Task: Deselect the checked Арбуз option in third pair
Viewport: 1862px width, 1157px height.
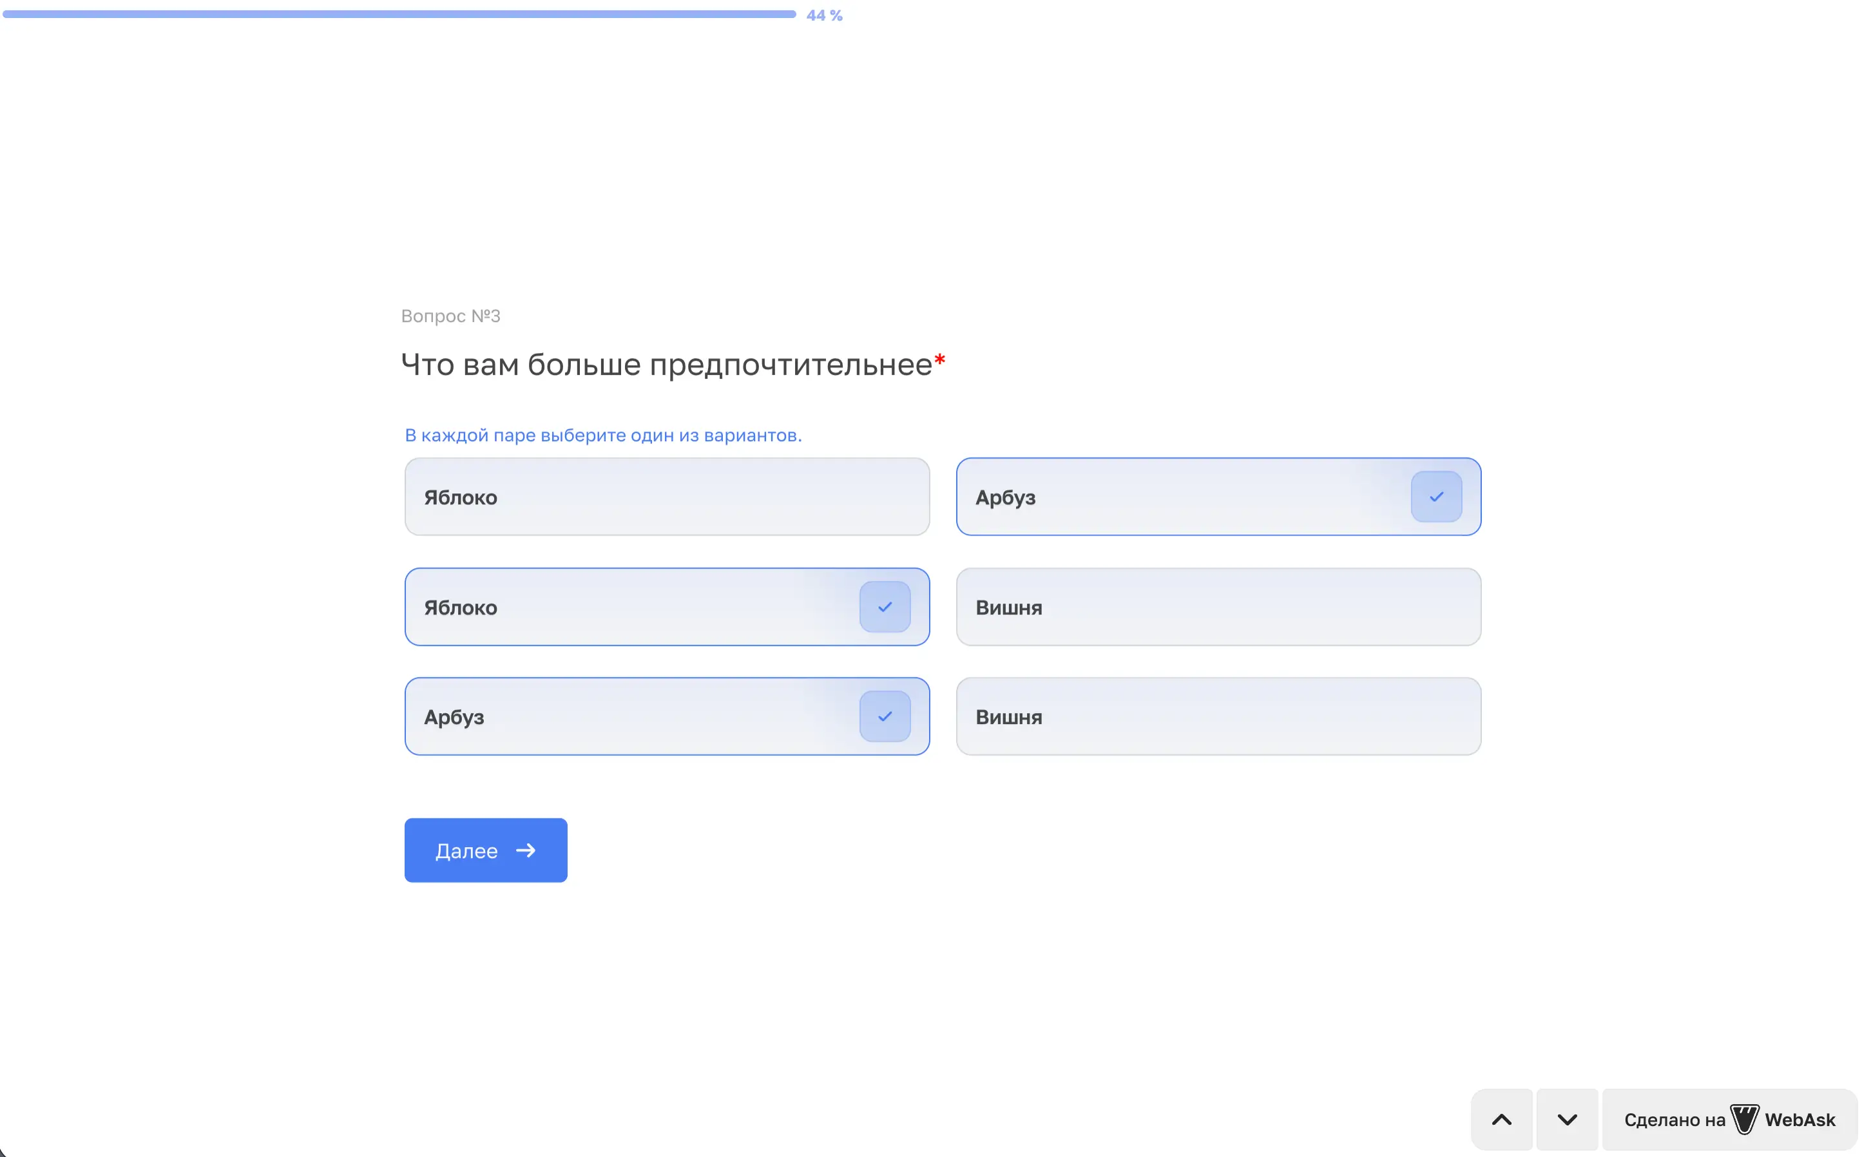Action: (x=666, y=716)
